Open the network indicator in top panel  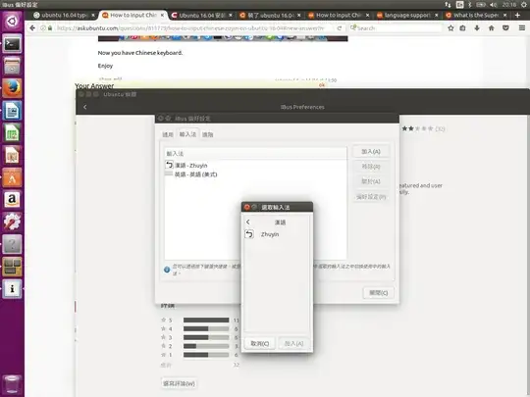click(x=448, y=5)
